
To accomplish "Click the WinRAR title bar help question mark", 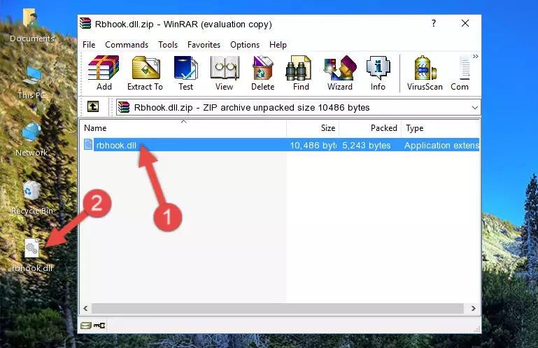I will 434,23.
